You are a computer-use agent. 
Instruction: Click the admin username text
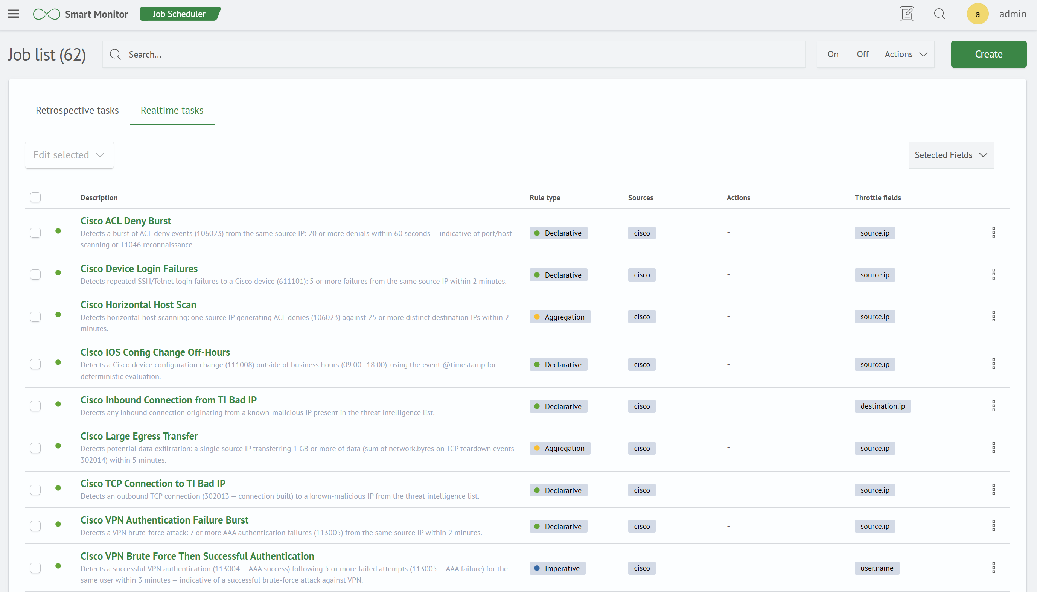[1013, 14]
